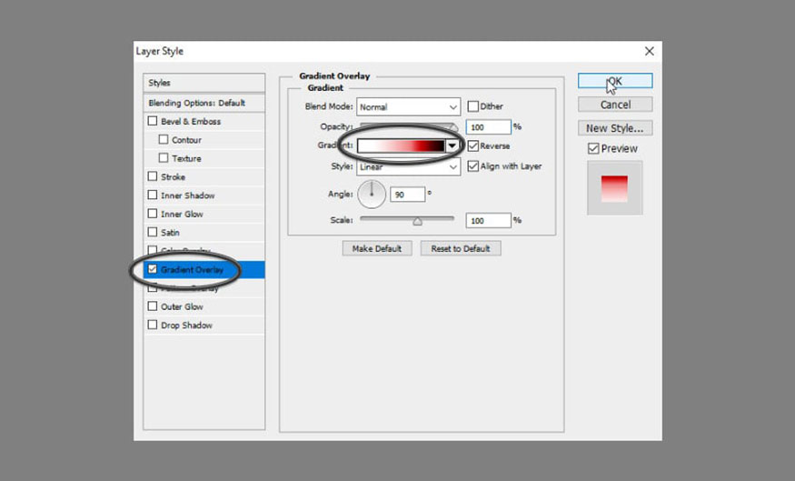795x481 pixels.
Task: Click the Cancel button
Action: [x=615, y=105]
